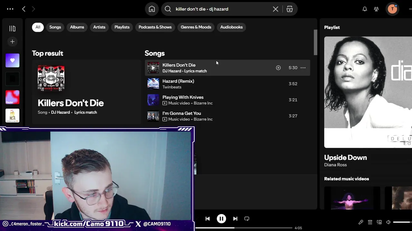
Task: Open notifications bell
Action: (365, 9)
